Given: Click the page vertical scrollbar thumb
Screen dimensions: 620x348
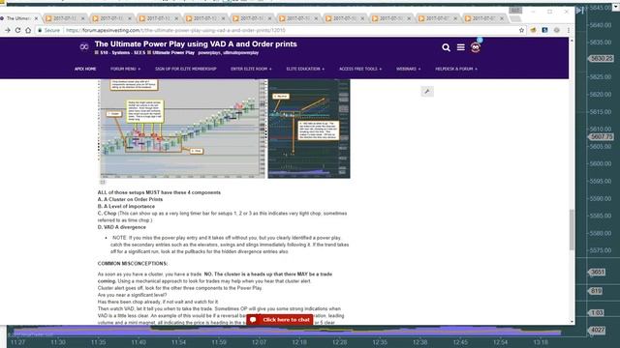Looking at the screenshot, I should coord(572,230).
